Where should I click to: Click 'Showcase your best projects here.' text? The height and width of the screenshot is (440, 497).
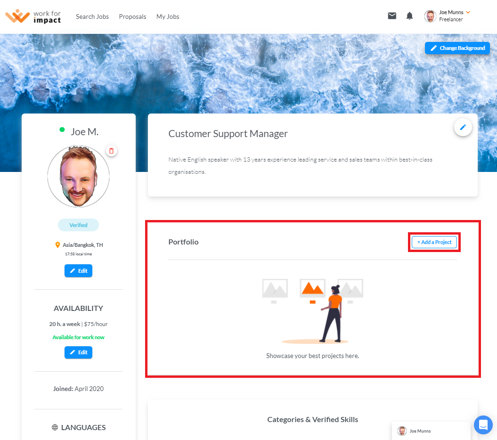pyautogui.click(x=312, y=356)
